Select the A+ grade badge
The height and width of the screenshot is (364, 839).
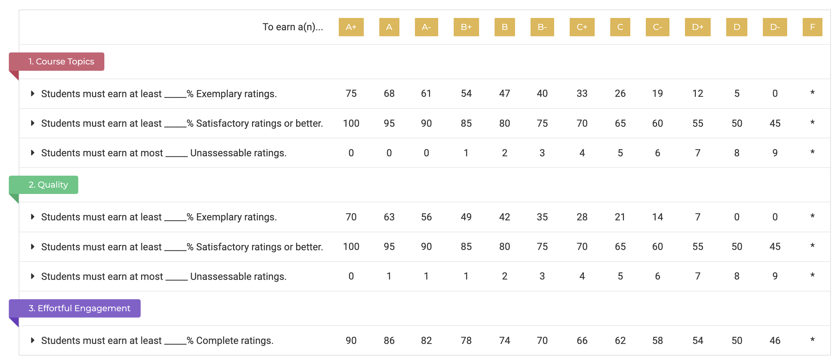(351, 27)
